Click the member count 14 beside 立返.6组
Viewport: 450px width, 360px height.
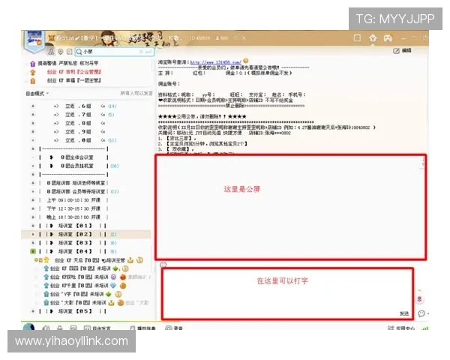point(112,106)
